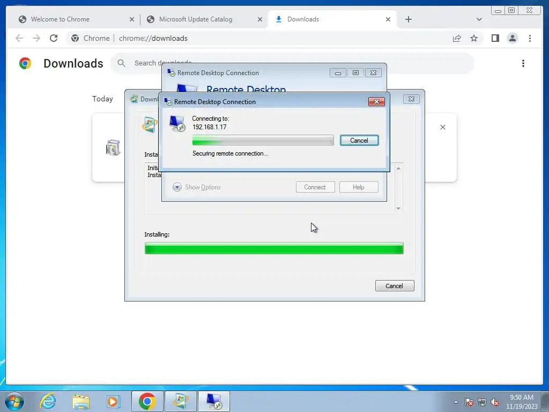
Task: Open a new Chrome tab
Action: pyautogui.click(x=408, y=19)
